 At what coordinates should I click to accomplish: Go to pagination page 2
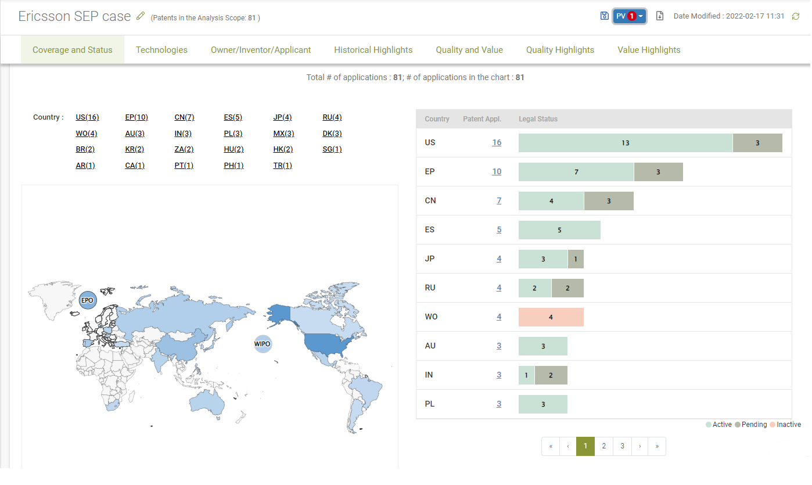(604, 446)
